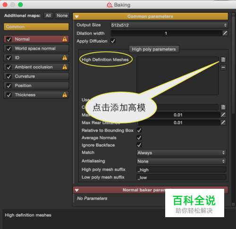Viewport: 236px width, 229px height.
Task: Open the Antialiasing dropdown set to None
Action: 181,161
